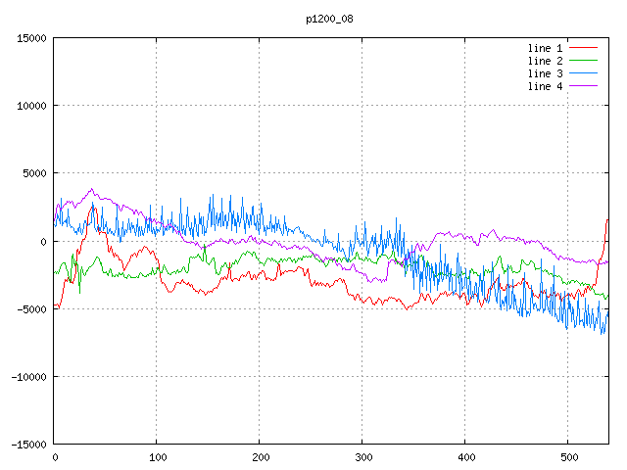The width and height of the screenshot is (627, 470).
Task: Click the green sample next to line 2
Action: pyautogui.click(x=583, y=61)
